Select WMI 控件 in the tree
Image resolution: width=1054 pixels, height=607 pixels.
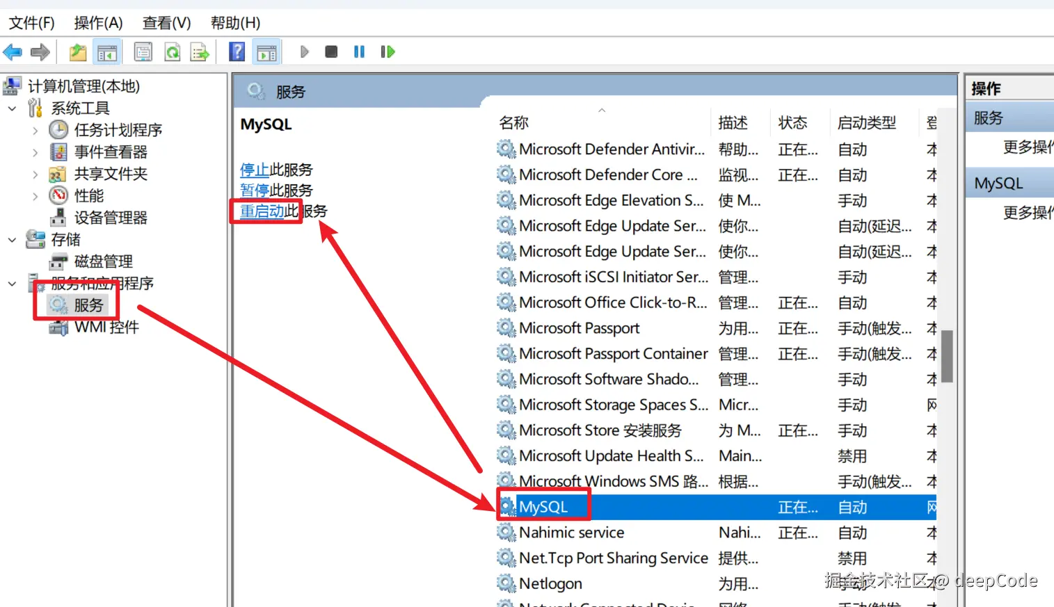click(x=106, y=327)
